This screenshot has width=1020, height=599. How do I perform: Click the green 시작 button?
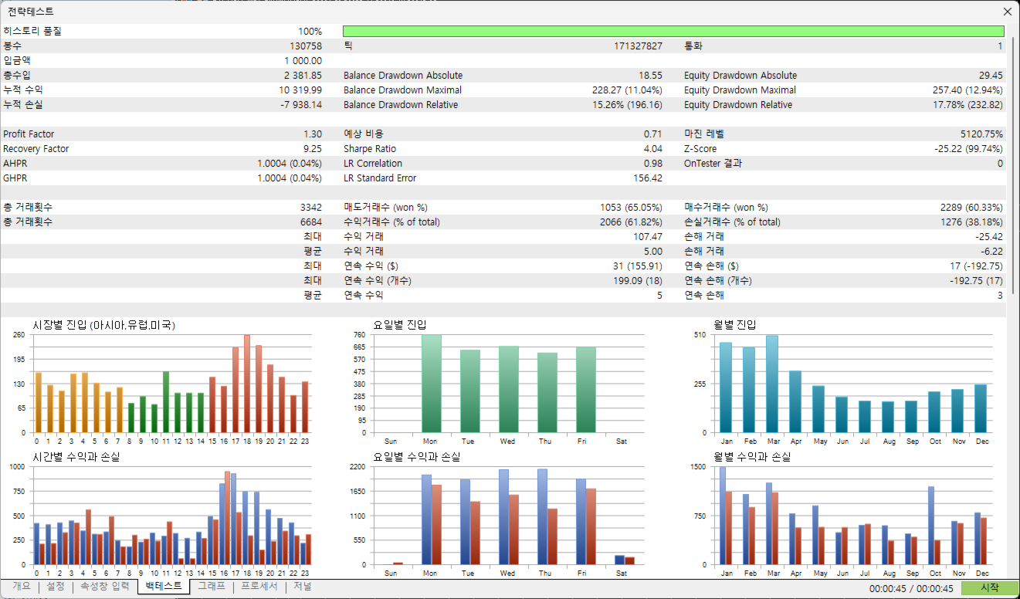990,588
